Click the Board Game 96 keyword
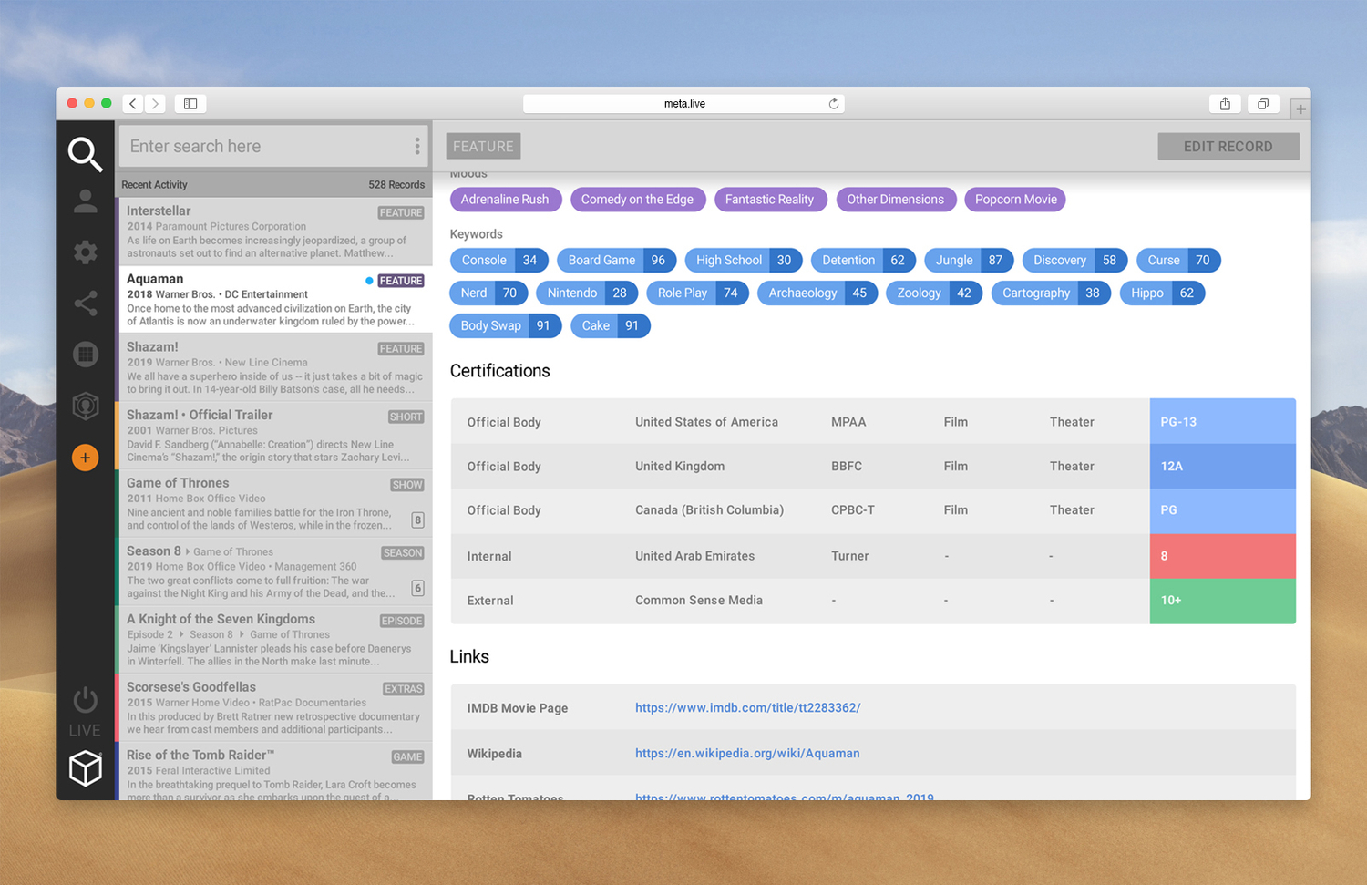This screenshot has height=885, width=1367. click(x=616, y=260)
